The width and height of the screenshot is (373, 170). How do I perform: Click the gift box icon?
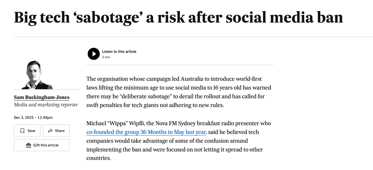(x=28, y=145)
